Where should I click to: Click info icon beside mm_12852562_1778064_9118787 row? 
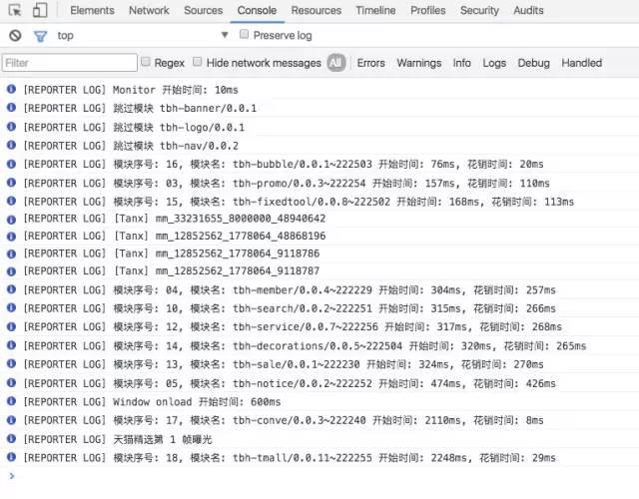pyautogui.click(x=11, y=271)
